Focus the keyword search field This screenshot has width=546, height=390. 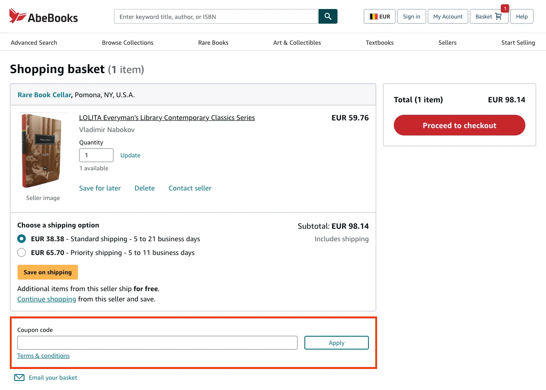click(x=216, y=16)
